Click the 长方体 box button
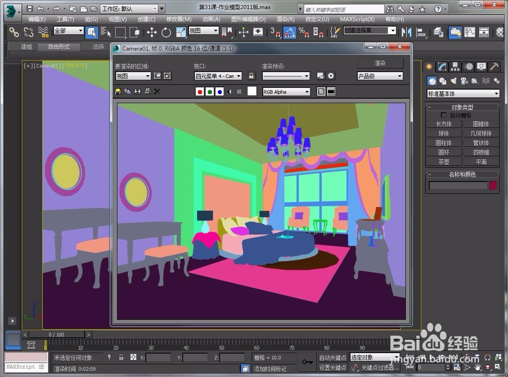The width and height of the screenshot is (508, 377). point(444,124)
